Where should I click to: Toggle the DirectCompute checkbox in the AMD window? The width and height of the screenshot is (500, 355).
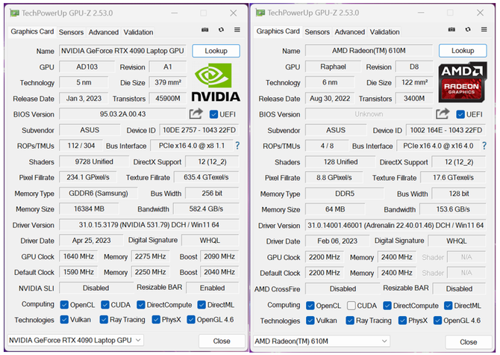pos(387,306)
